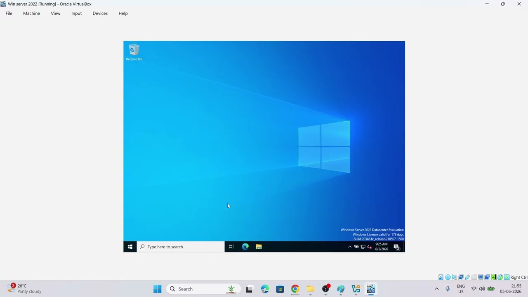The height and width of the screenshot is (297, 528).
Task: Click the VirtualBox shared folders indicator
Action: [474, 277]
